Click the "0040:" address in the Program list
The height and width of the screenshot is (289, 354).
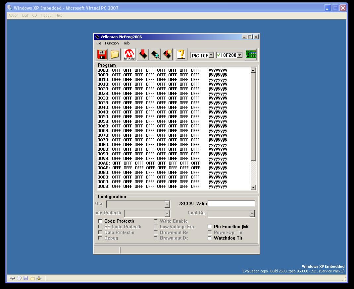pyautogui.click(x=103, y=108)
